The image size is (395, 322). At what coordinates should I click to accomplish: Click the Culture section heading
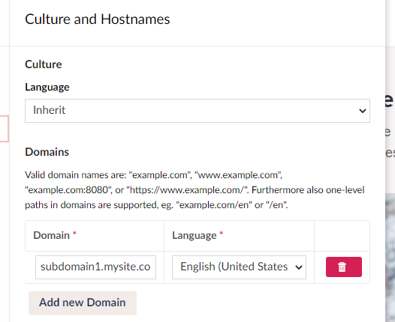[x=44, y=64]
